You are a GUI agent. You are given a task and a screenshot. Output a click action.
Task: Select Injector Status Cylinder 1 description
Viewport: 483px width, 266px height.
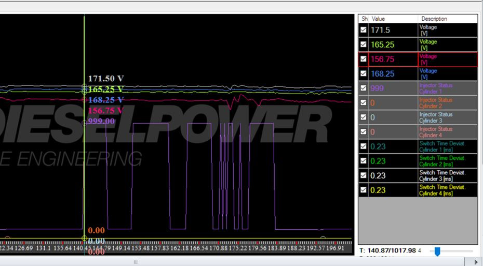point(448,88)
